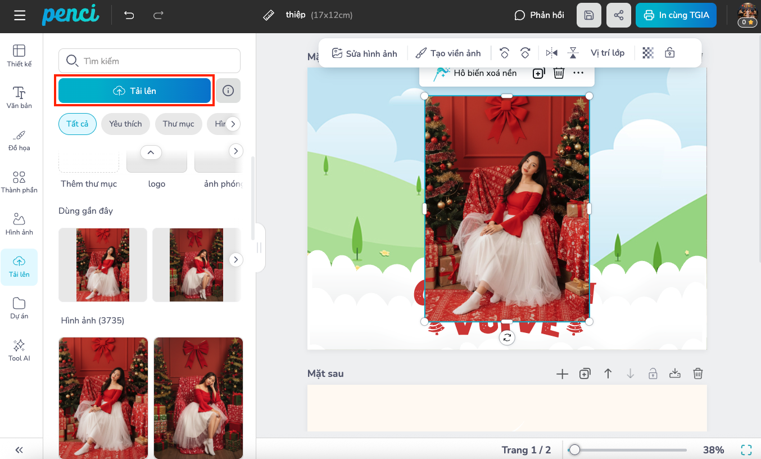Click the zoom slider handle

point(574,449)
